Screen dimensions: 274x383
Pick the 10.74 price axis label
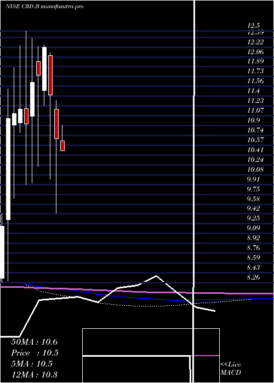255,130
